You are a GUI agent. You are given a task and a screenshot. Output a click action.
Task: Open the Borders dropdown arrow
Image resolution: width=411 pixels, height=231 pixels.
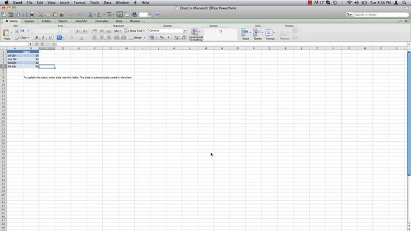click(x=63, y=38)
